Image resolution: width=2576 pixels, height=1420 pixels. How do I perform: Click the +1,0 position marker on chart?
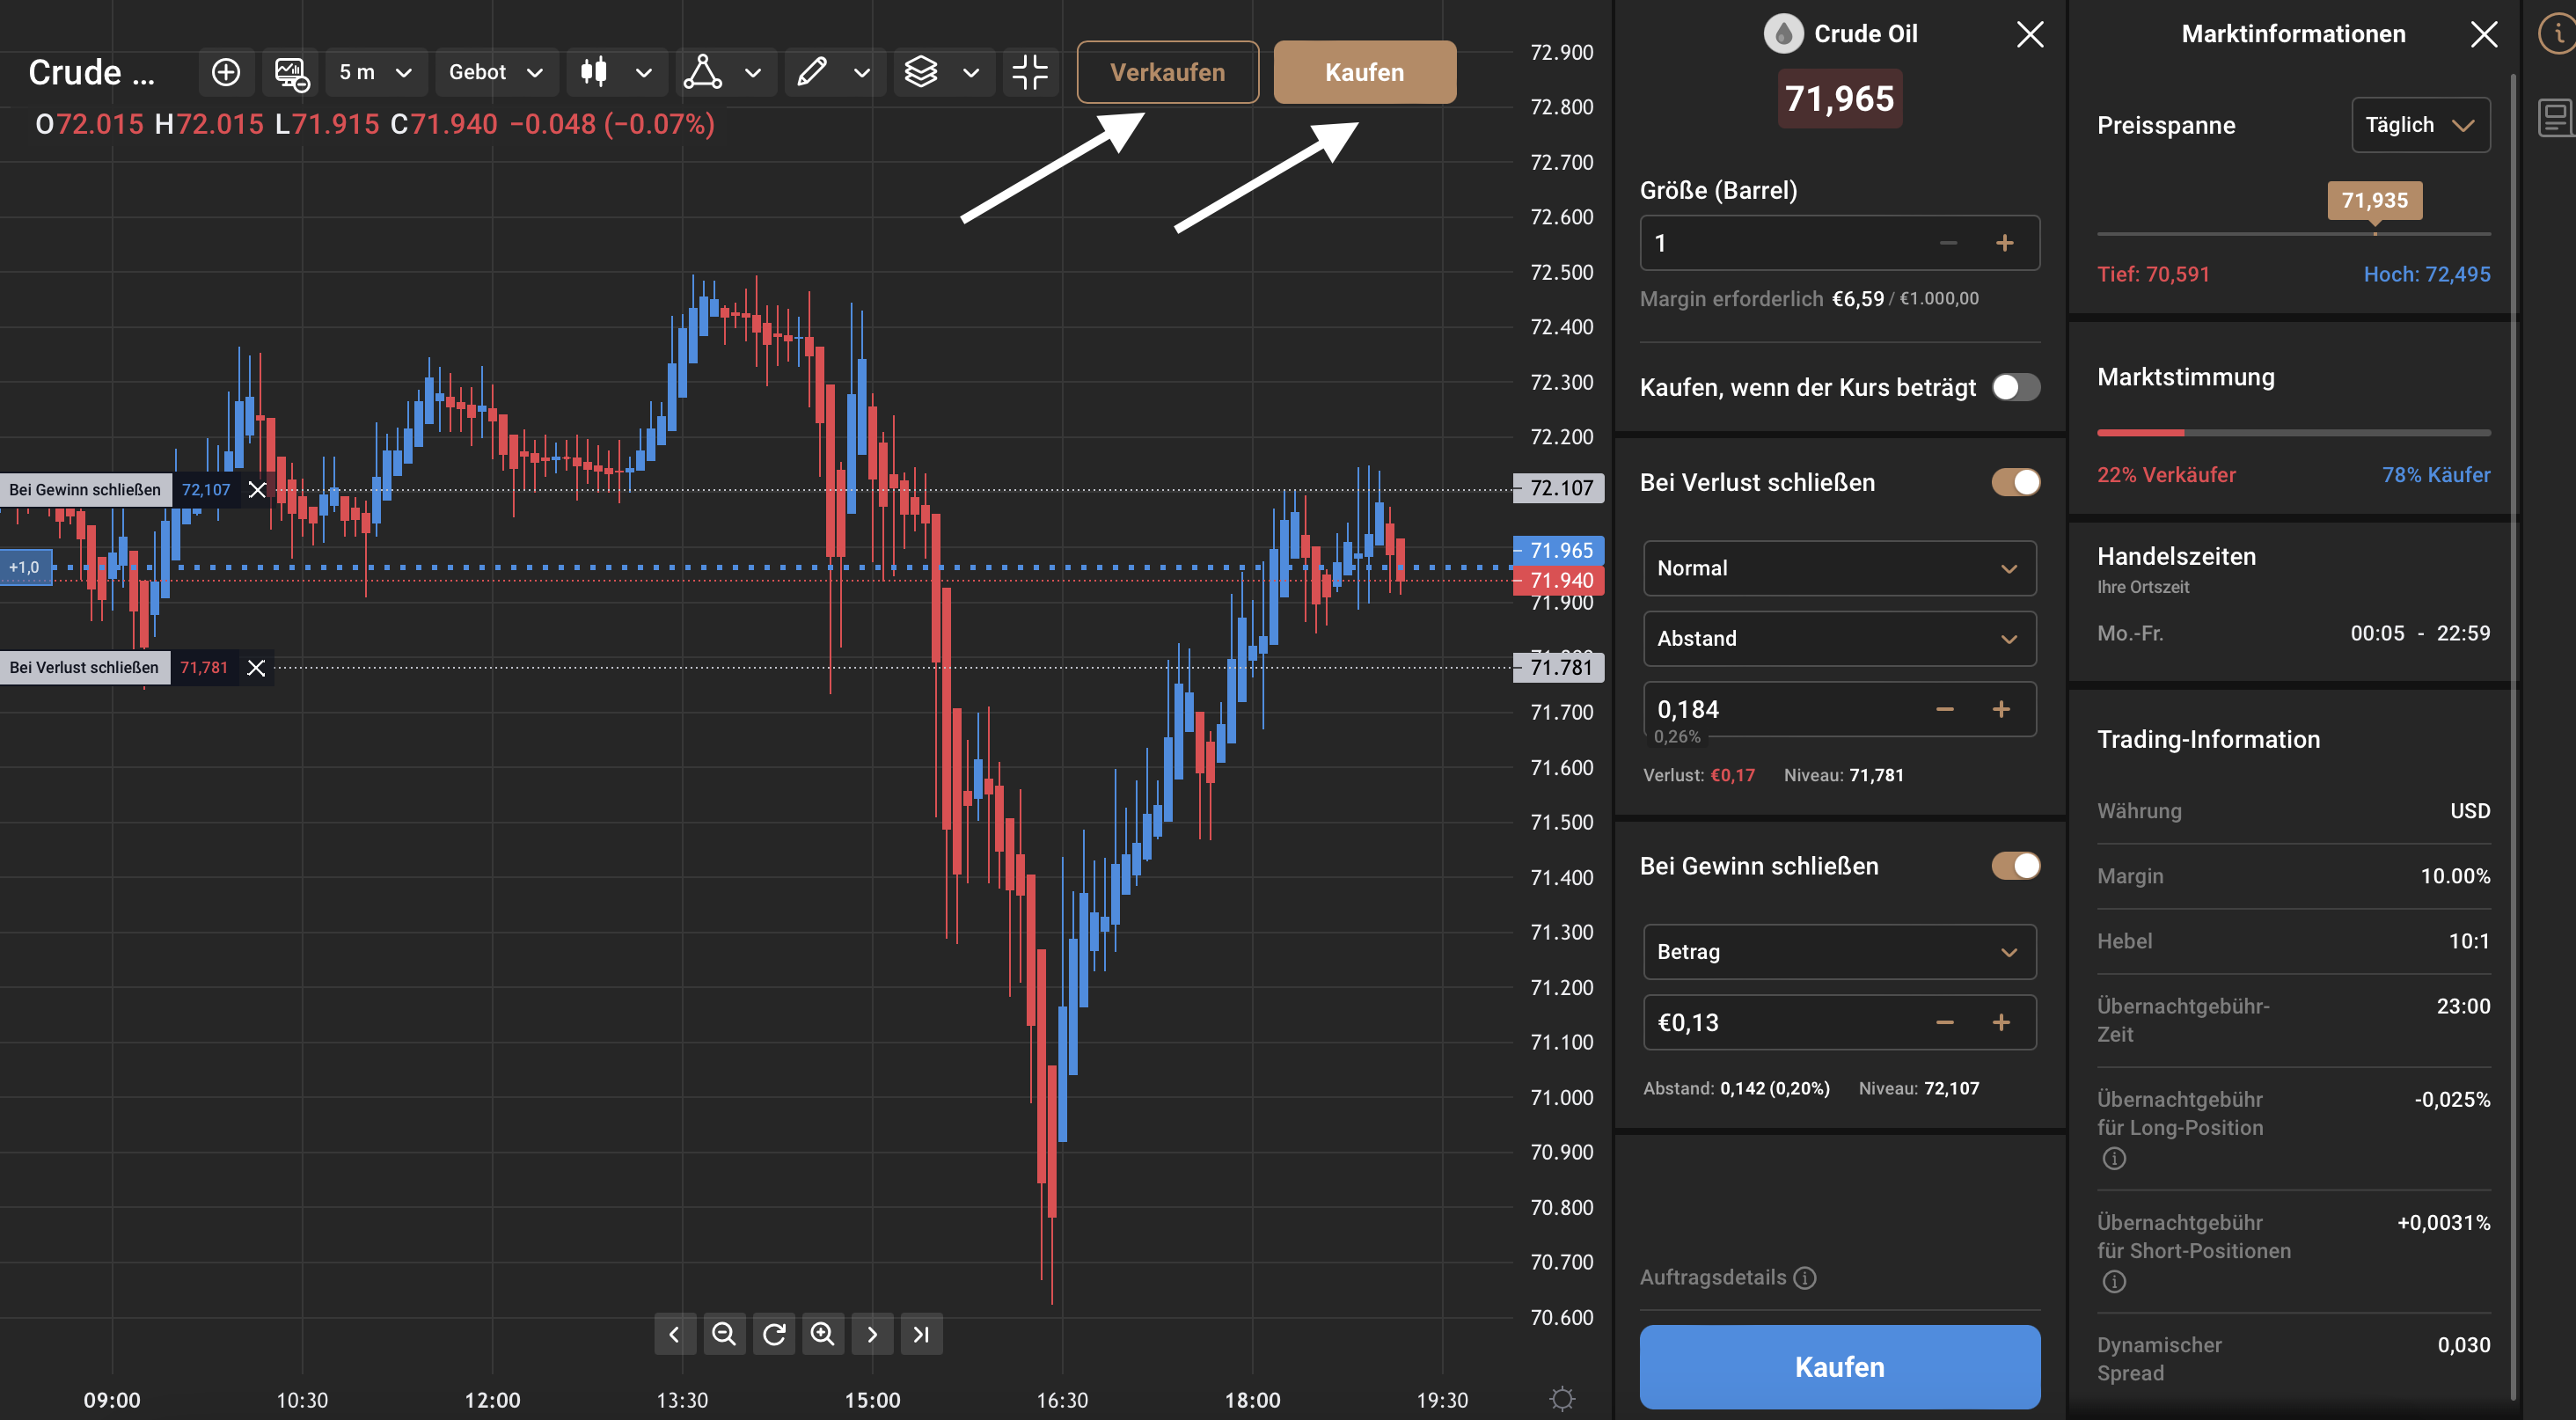pos(25,568)
